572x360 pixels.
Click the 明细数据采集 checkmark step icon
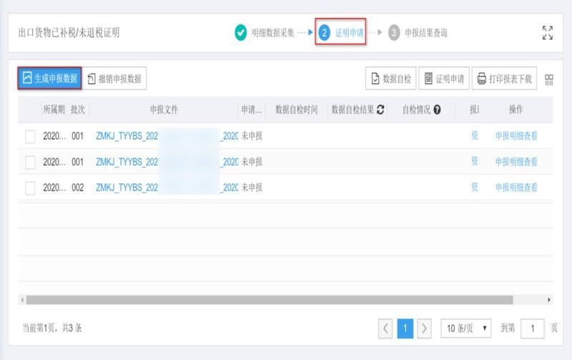tap(241, 33)
